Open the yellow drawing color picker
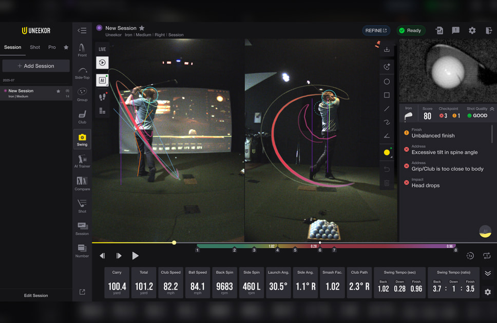The image size is (497, 323). (x=387, y=153)
